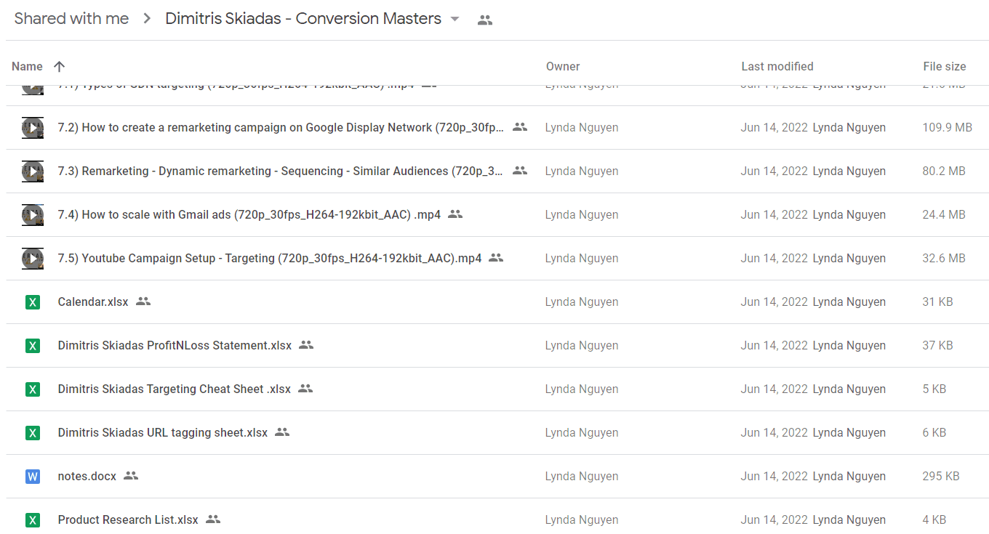This screenshot has width=989, height=534.
Task: Select Dimitris Skiadas ProfitNLoss Statement.xlsx
Action: click(175, 346)
